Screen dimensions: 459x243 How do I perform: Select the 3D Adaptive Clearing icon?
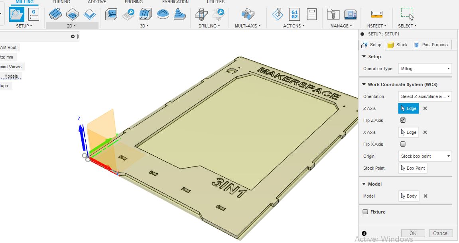coord(111,14)
